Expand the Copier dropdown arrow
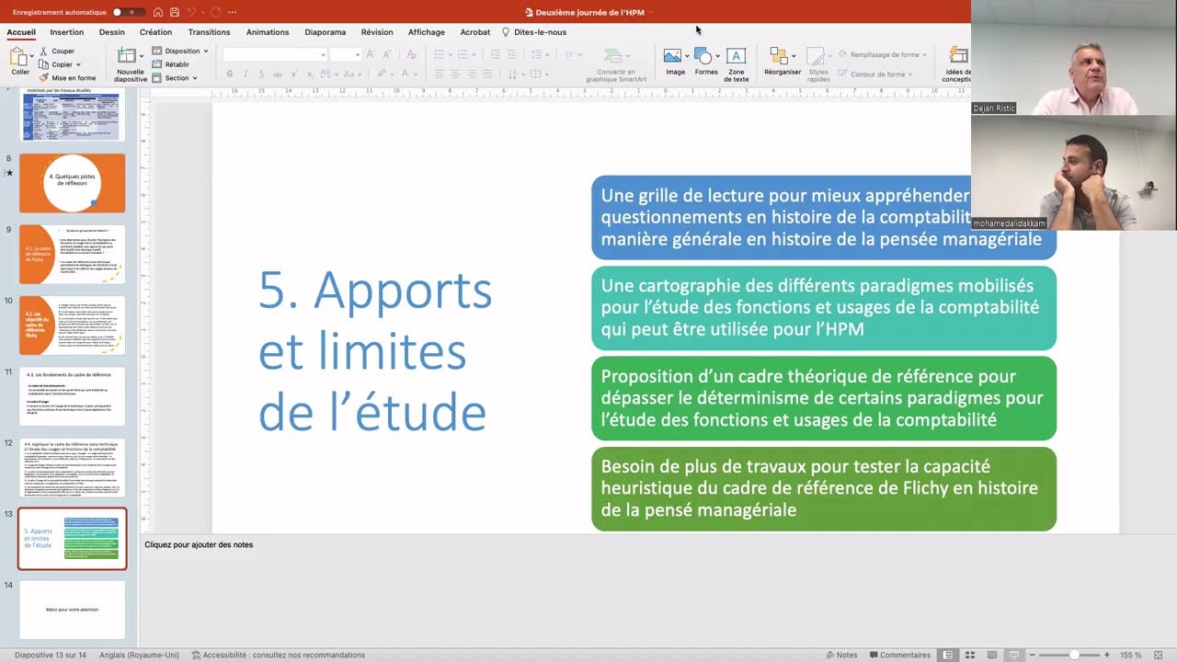This screenshot has height=662, width=1177. pyautogui.click(x=78, y=65)
